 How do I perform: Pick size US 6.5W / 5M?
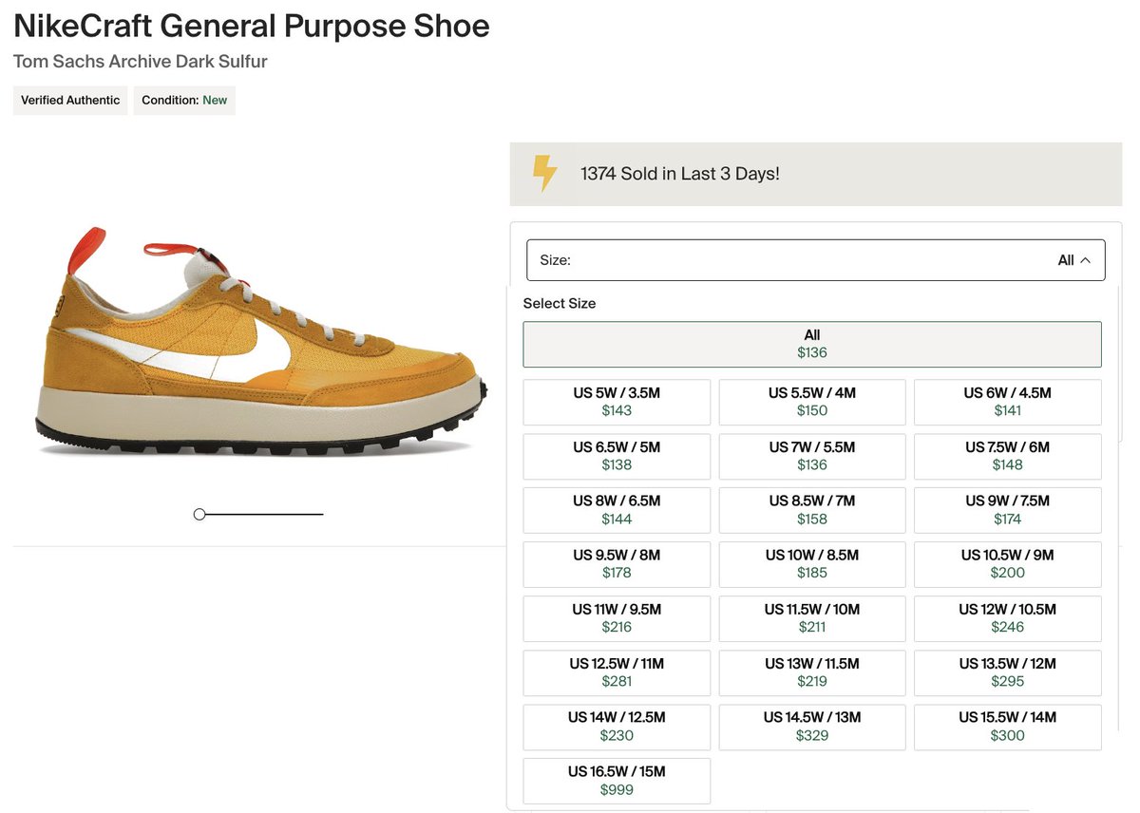coord(617,456)
